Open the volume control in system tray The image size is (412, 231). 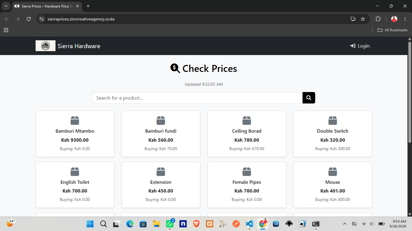372,224
